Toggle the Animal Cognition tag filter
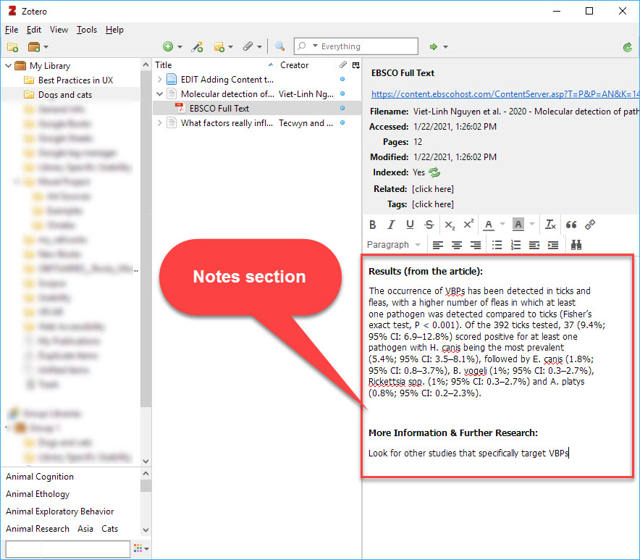 39,477
